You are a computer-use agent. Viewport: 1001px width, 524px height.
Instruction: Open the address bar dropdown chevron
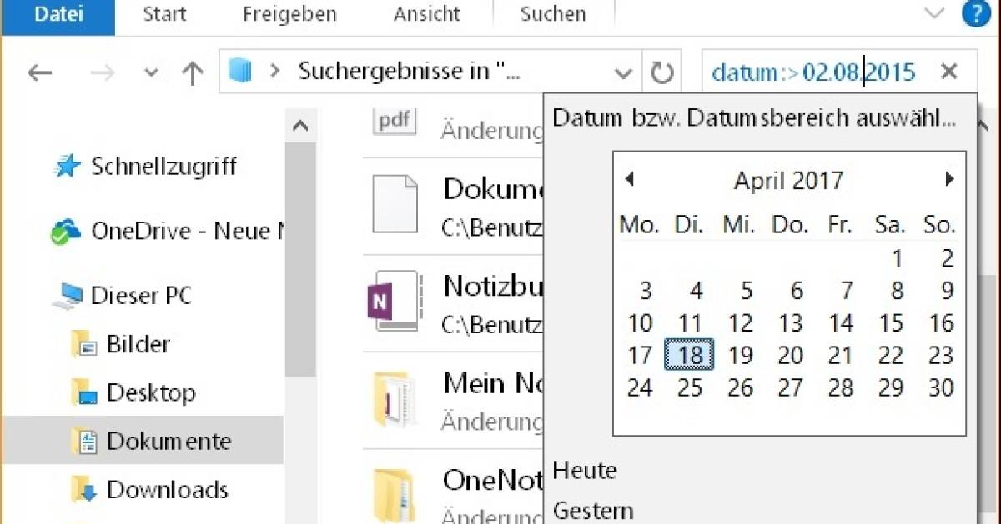point(623,72)
